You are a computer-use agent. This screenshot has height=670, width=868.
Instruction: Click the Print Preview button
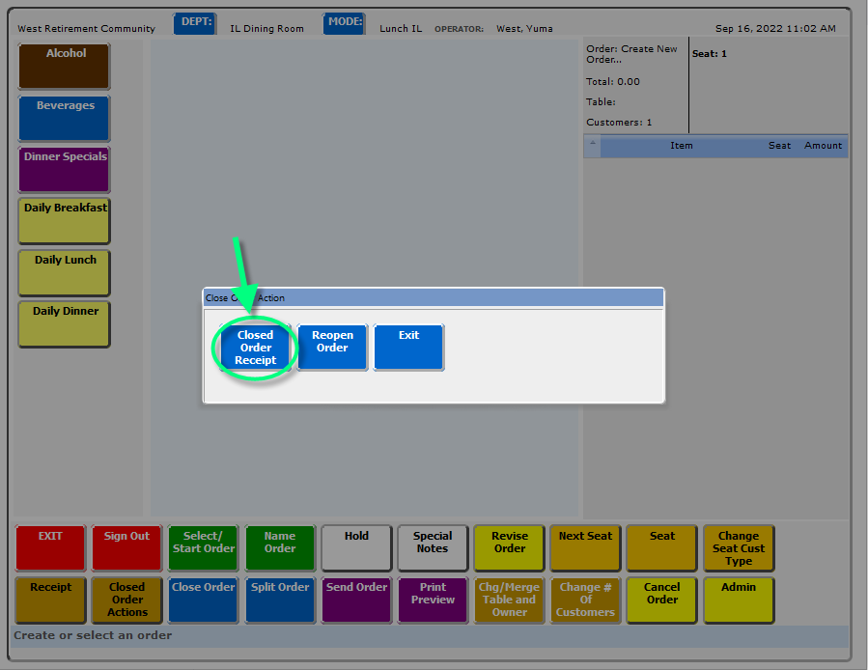[433, 600]
